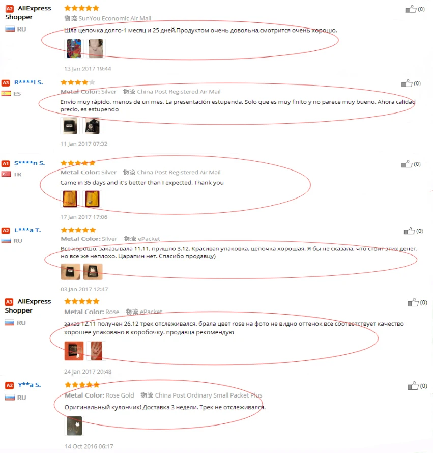The height and width of the screenshot is (453, 433).
Task: Click the thumbs-up icon on R****l S.'s review
Action: click(x=407, y=83)
